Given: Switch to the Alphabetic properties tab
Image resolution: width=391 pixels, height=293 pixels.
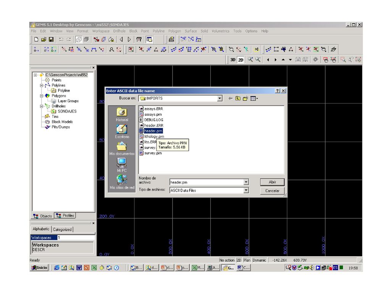Looking at the screenshot, I should tap(41, 229).
